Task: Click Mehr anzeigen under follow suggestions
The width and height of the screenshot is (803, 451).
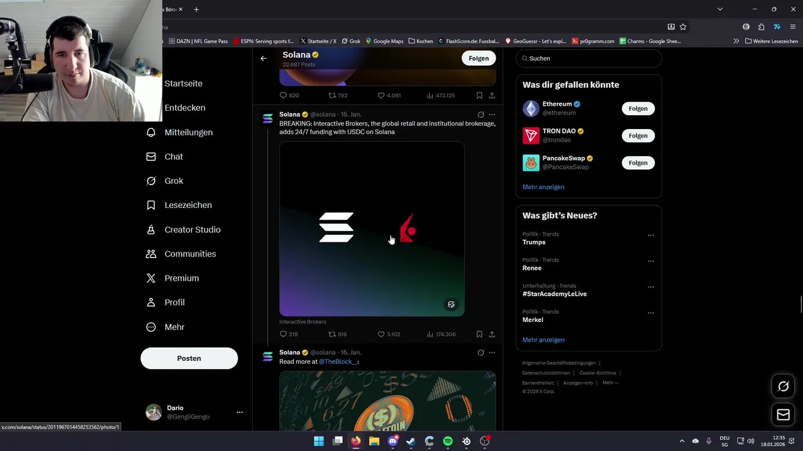Action: (x=543, y=187)
